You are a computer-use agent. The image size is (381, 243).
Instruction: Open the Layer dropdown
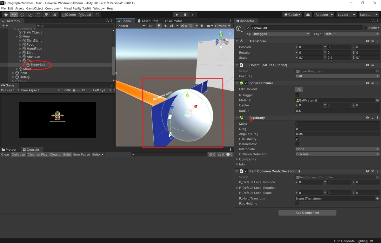coord(351,34)
